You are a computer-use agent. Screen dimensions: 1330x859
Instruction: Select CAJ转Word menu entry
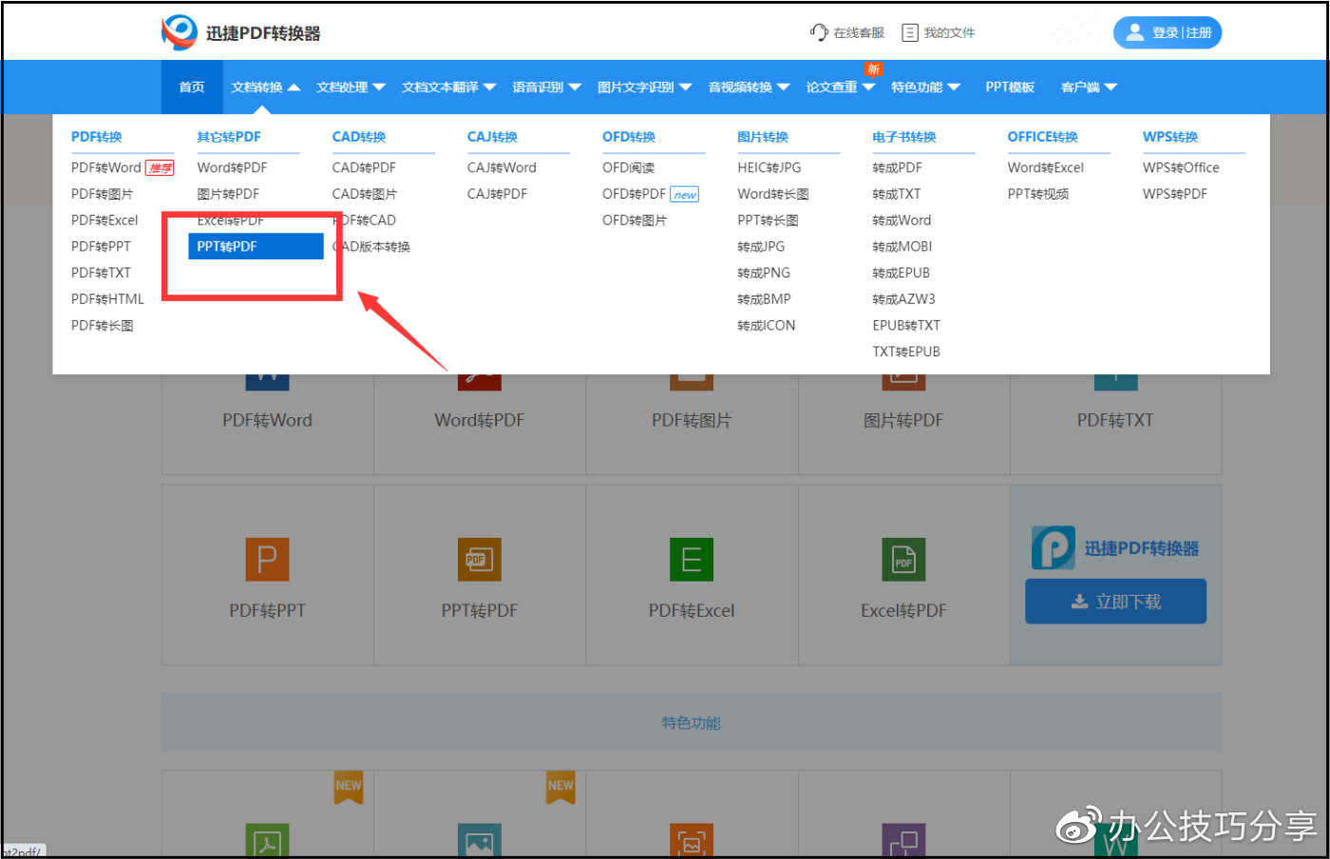(x=502, y=167)
